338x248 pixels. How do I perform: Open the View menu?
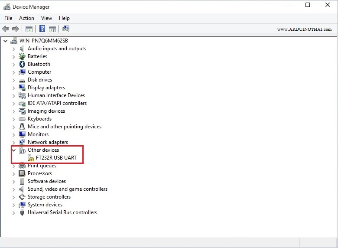tap(46, 18)
